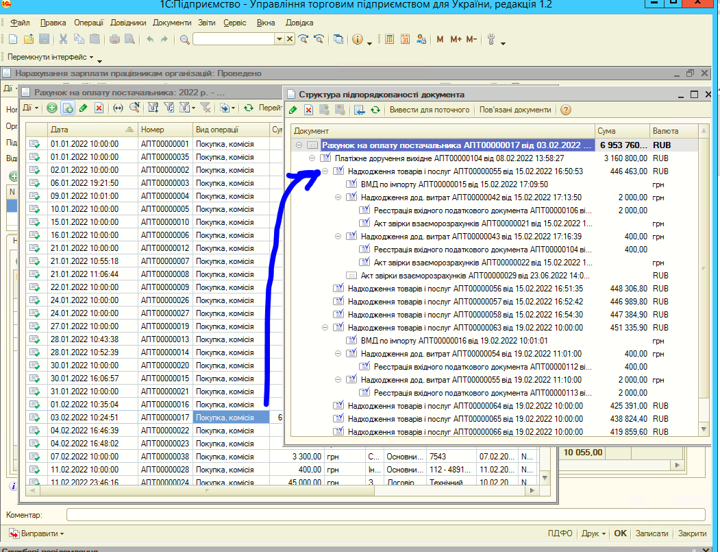Click the edit pencil icon in Структура window
This screenshot has width=720, height=552.
coord(293,110)
